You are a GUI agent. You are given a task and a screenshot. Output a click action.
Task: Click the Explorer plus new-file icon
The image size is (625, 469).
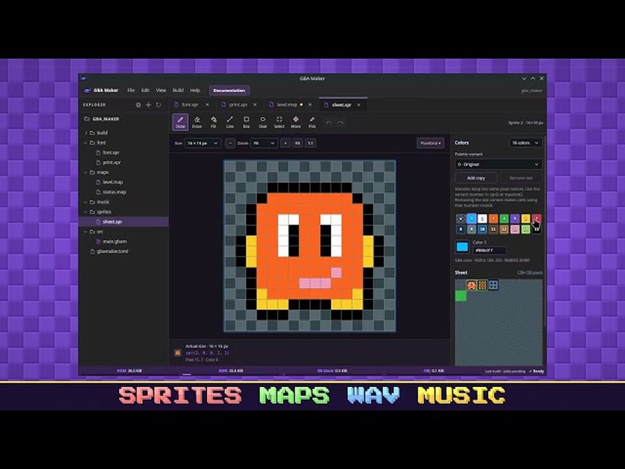click(148, 105)
